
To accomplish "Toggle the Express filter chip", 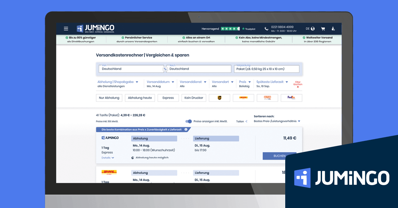I will tap(168, 98).
